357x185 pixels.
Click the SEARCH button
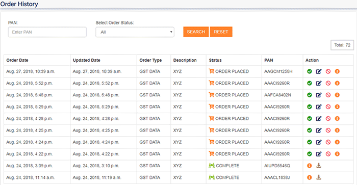pyautogui.click(x=196, y=32)
